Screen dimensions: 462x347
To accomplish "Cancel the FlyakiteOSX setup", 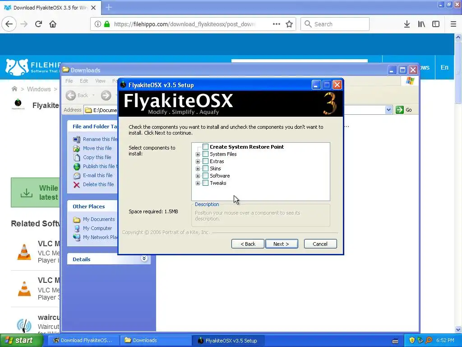I will coord(320,244).
